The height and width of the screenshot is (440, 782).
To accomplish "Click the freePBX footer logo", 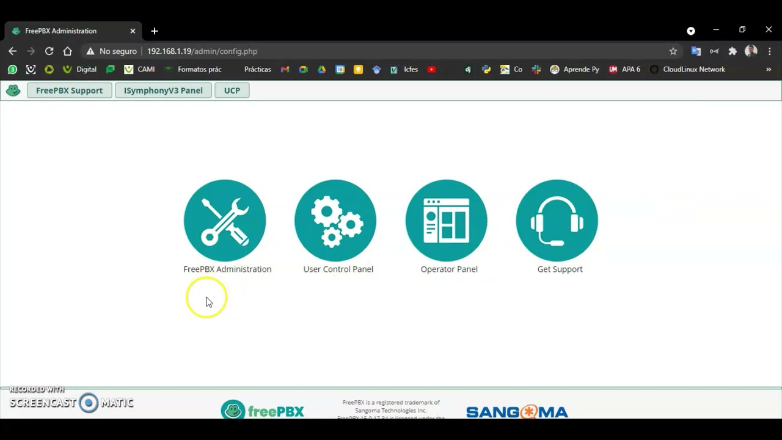I will pyautogui.click(x=263, y=409).
